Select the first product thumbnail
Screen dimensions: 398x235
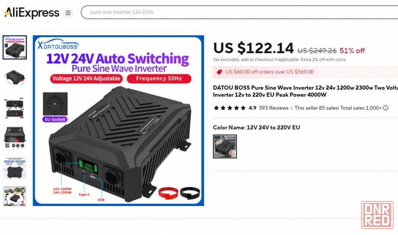click(15, 48)
